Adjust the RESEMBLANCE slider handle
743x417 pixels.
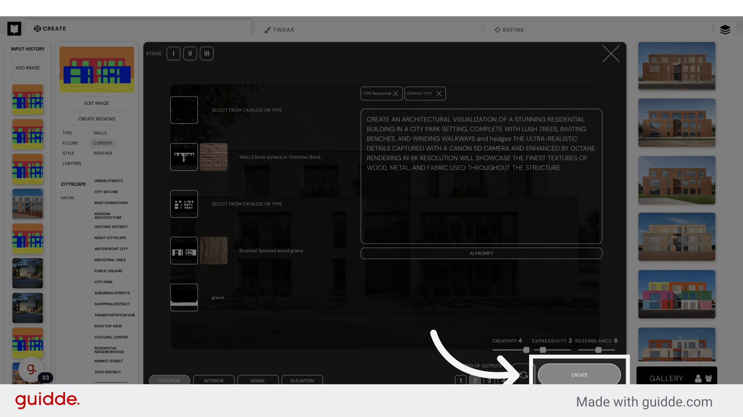coord(599,350)
